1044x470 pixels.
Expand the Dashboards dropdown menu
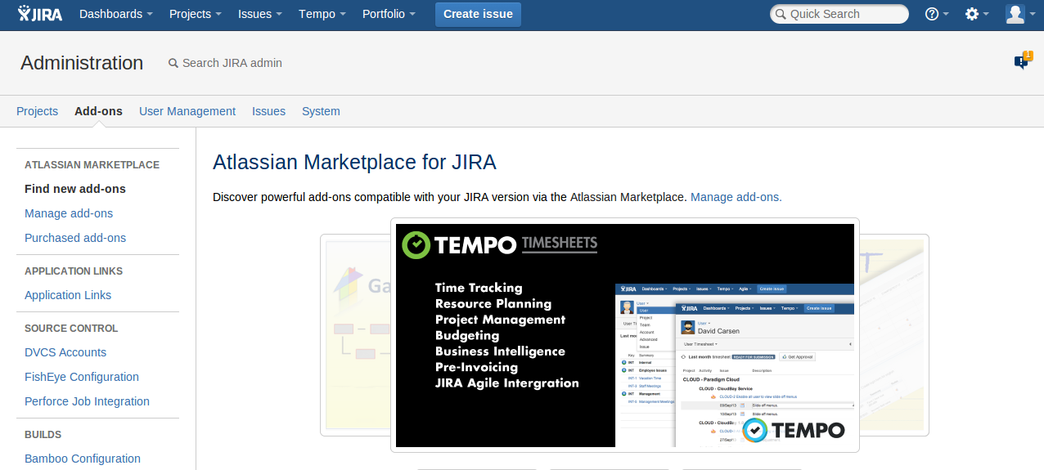(115, 14)
